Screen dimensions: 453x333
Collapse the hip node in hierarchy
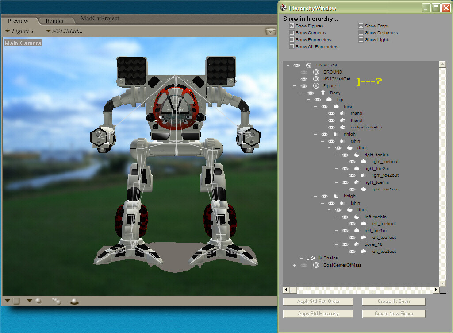309,100
